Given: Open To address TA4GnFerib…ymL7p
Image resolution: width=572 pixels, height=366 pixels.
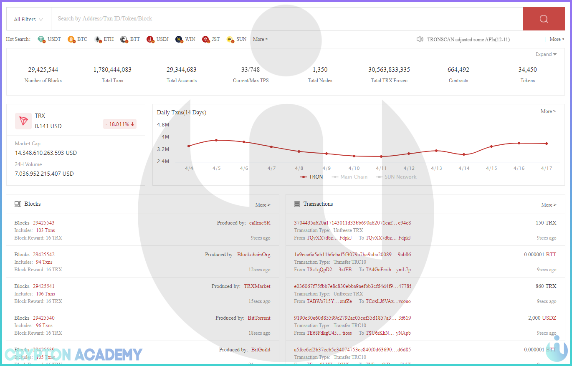Looking at the screenshot, I should (388, 270).
